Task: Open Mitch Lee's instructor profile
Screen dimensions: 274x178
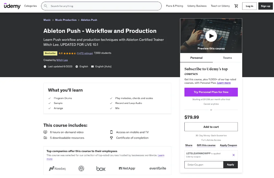Action: point(62,60)
